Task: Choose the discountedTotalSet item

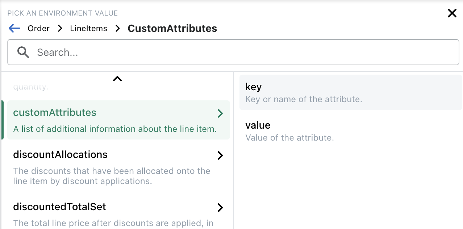Action: (x=60, y=207)
